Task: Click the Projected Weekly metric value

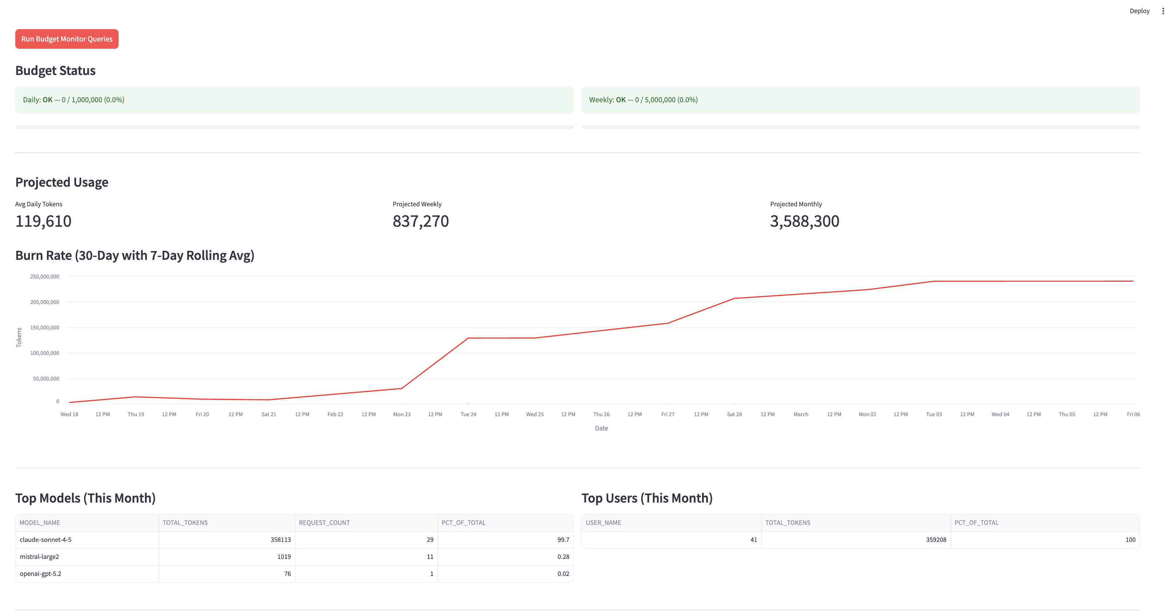Action: pyautogui.click(x=420, y=221)
